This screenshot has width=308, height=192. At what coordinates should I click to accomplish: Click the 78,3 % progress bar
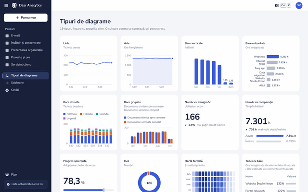point(89,190)
